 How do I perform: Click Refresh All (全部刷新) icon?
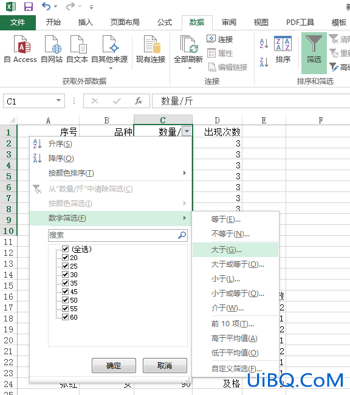click(188, 45)
